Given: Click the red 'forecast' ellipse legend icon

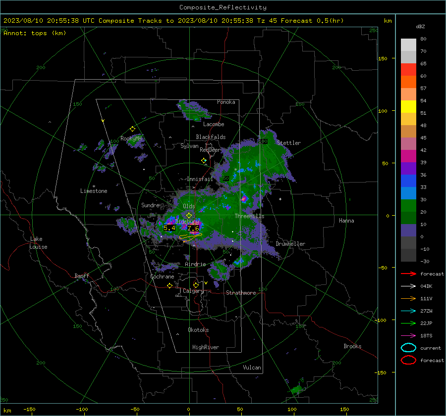Looking at the screenshot, I should click(x=408, y=360).
